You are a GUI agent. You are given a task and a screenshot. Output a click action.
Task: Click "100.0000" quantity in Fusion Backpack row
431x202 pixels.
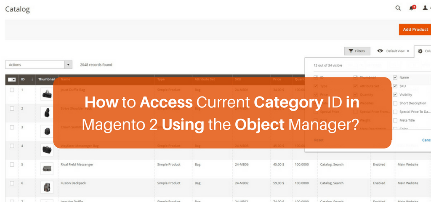(302, 183)
